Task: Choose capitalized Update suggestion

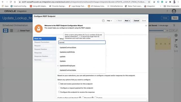Action: point(82,61)
